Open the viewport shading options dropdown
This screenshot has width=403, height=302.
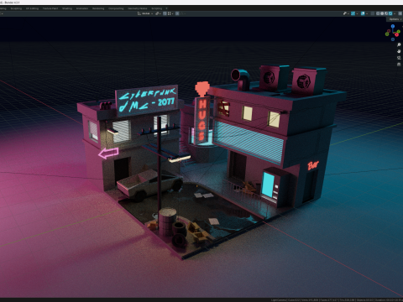point(395,13)
